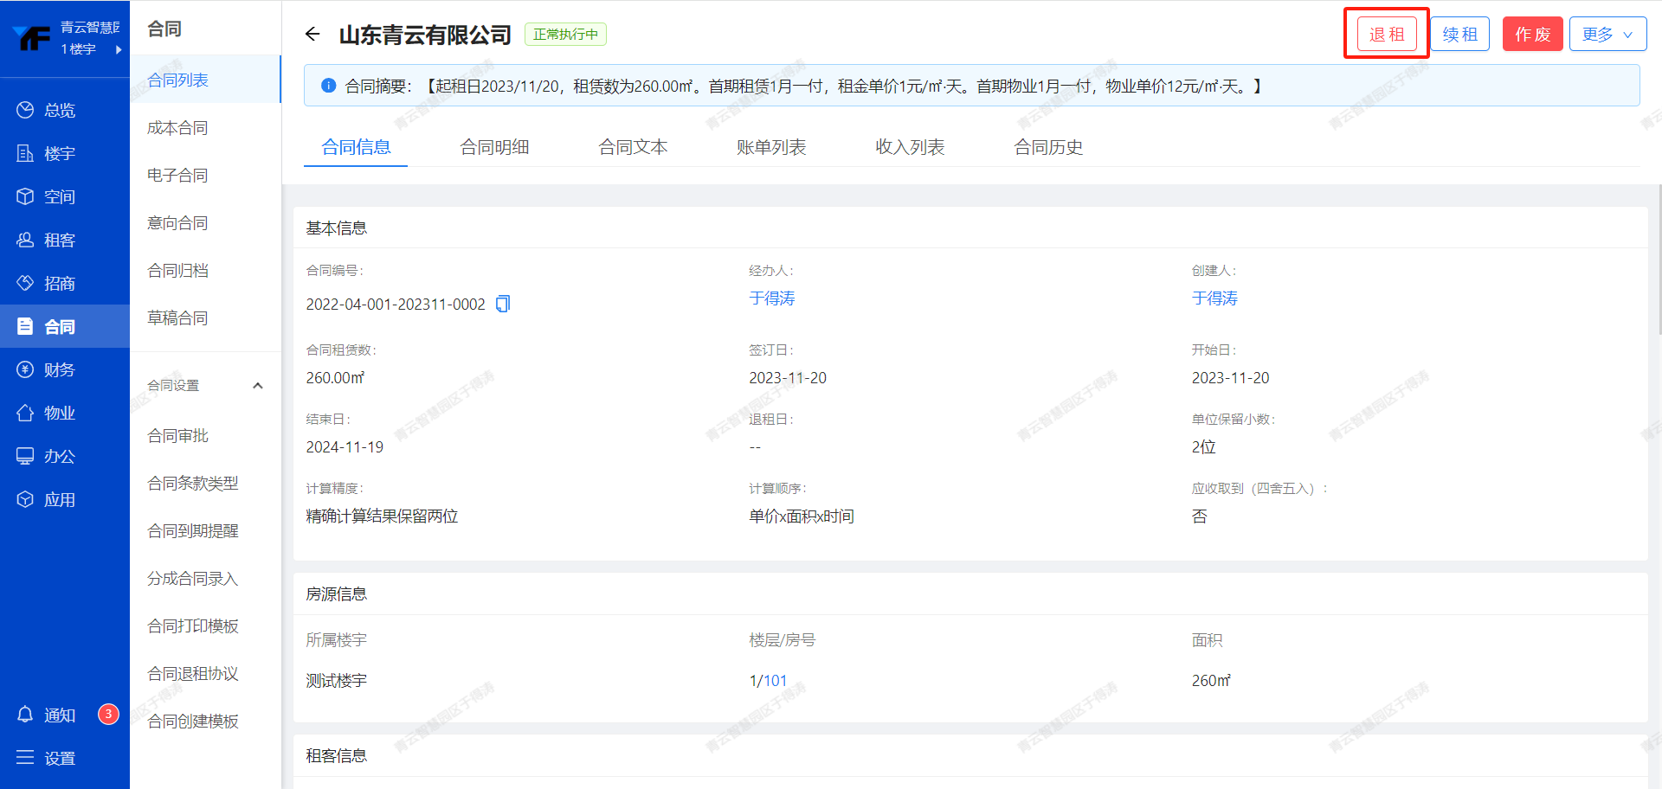Click the page vertical scrollbar
Screen dimensions: 1662x789
[1659, 260]
